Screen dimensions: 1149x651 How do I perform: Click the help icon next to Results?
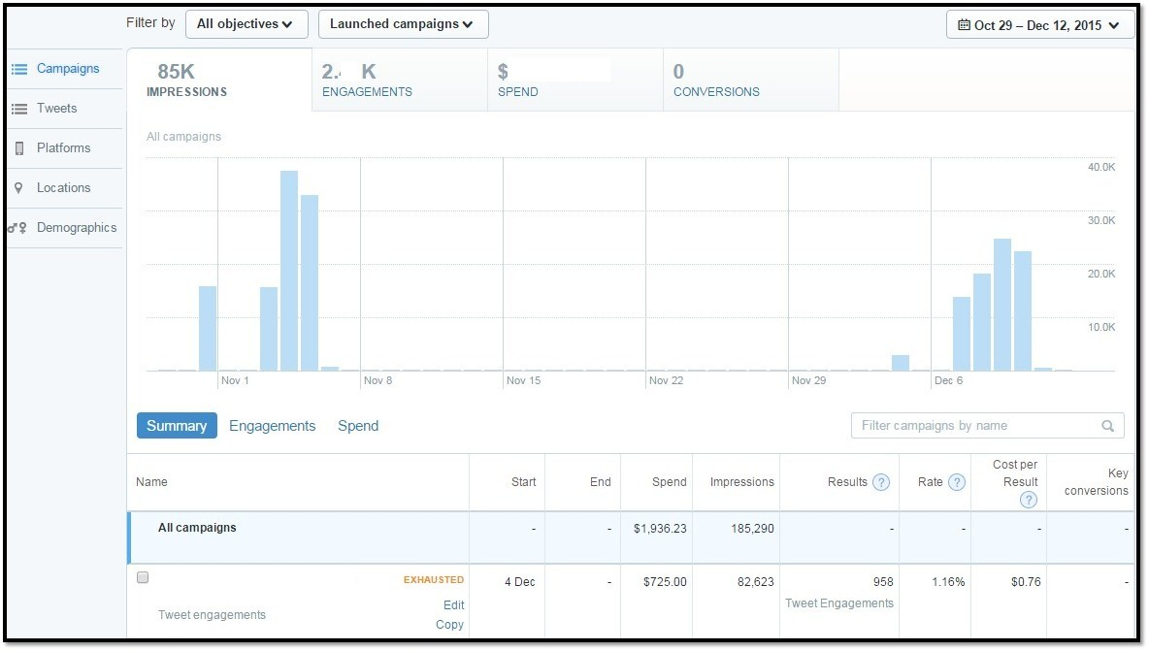click(881, 482)
